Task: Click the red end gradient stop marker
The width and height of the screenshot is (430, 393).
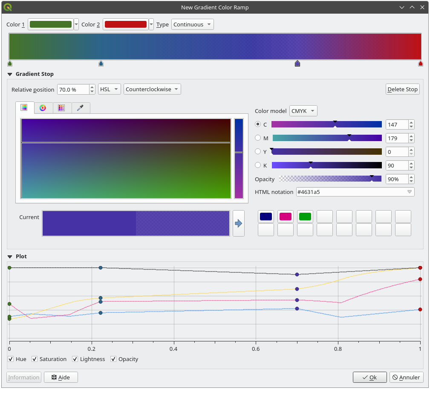Action: pyautogui.click(x=421, y=64)
